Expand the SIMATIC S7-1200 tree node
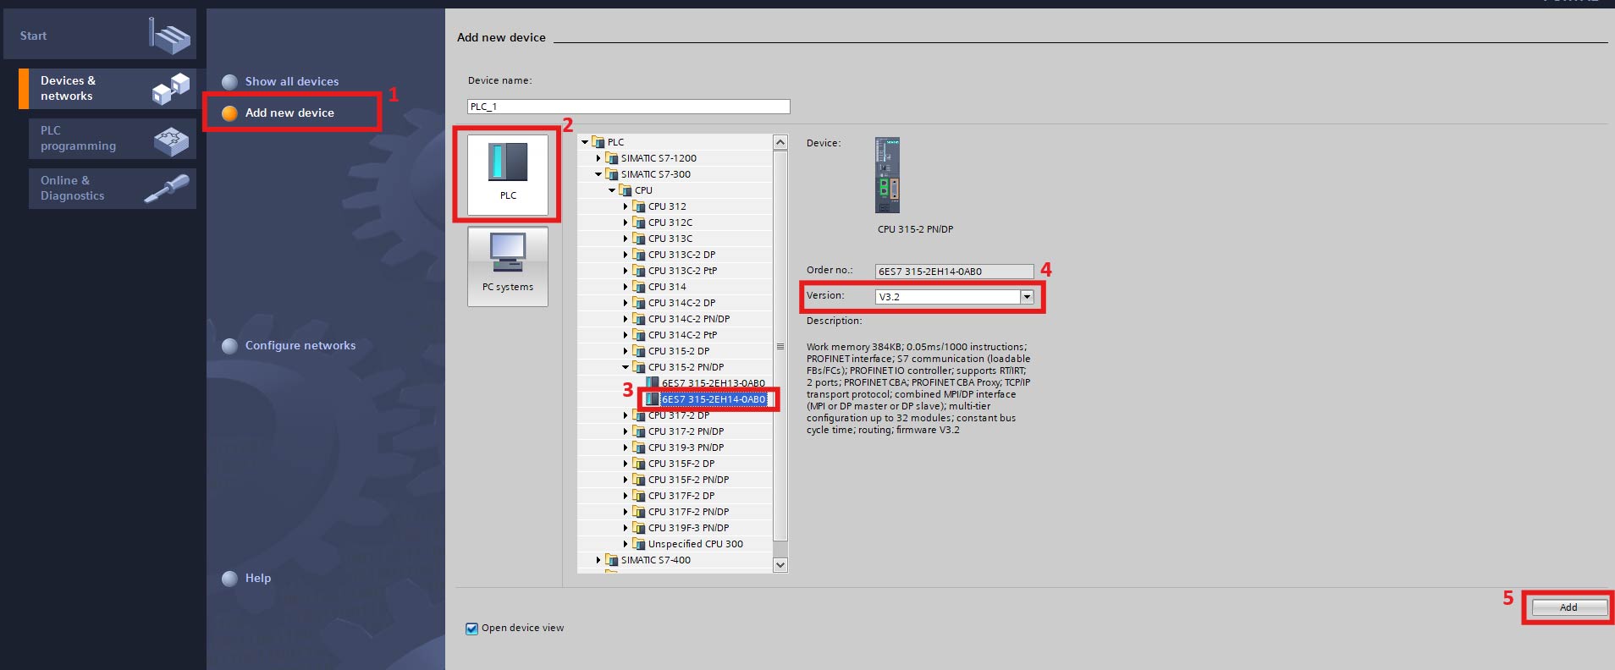The width and height of the screenshot is (1615, 670). point(598,158)
